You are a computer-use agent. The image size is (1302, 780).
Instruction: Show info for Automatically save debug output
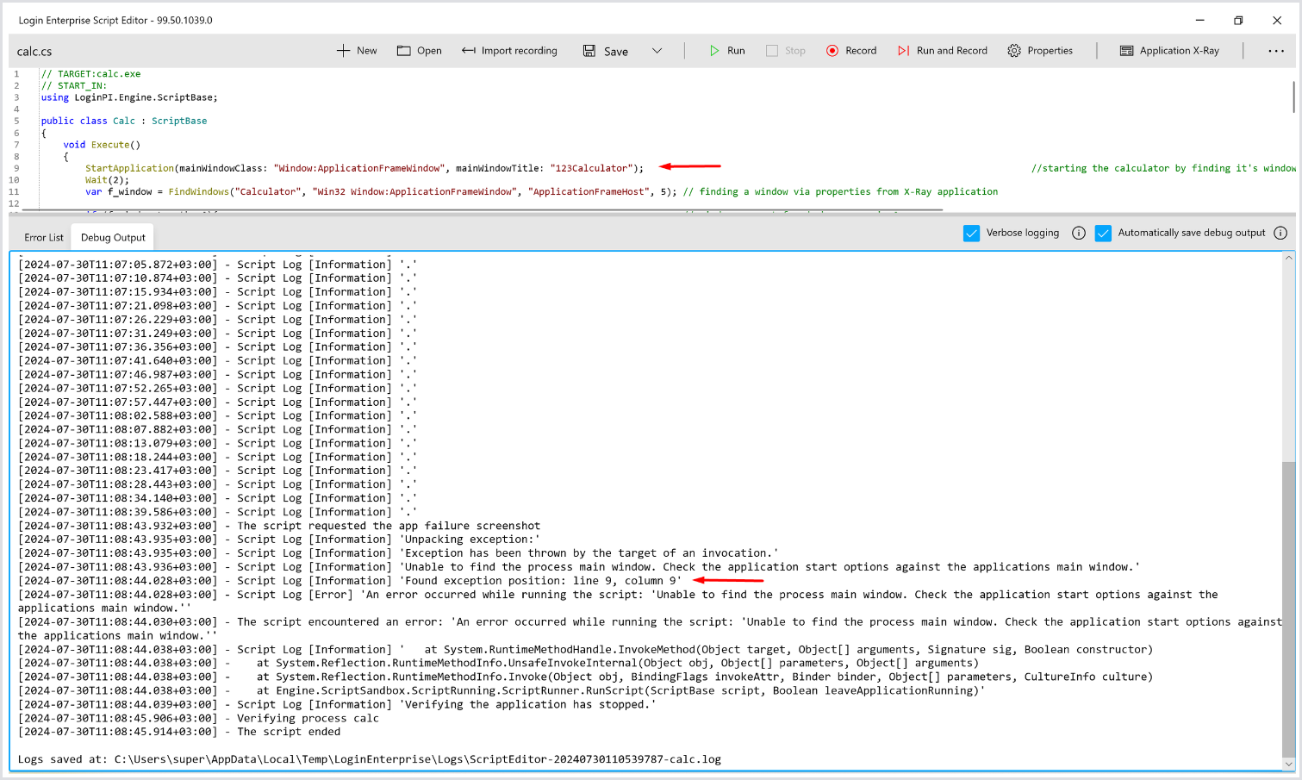[1280, 233]
